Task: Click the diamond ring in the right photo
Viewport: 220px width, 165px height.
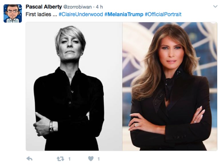Action: (x=137, y=125)
